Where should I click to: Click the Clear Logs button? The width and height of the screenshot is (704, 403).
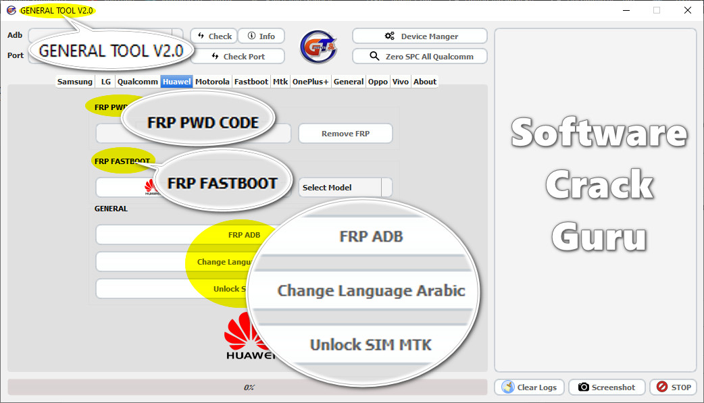[x=530, y=387]
